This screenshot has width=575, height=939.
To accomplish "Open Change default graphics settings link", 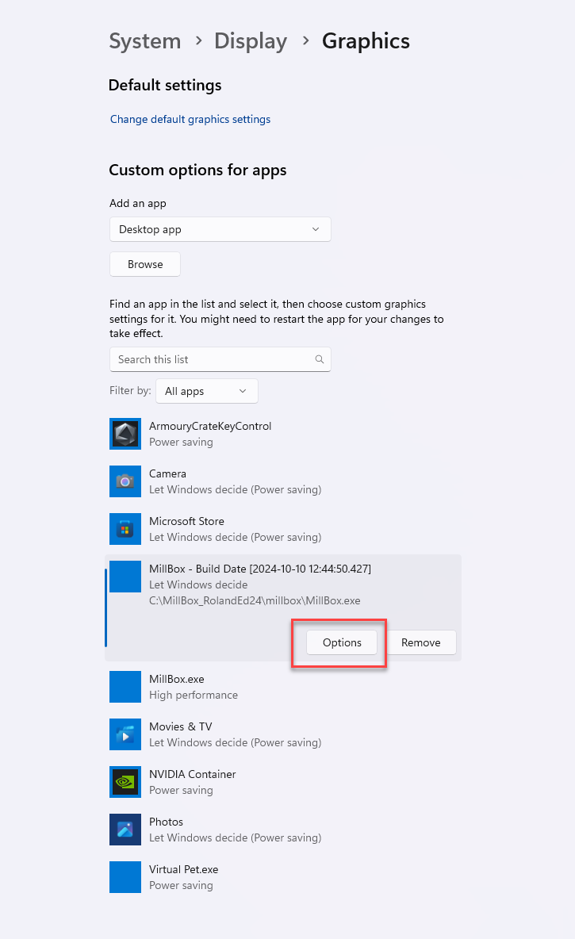I will 190,119.
